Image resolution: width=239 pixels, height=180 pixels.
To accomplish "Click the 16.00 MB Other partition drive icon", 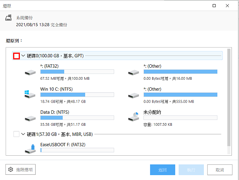I will coord(133,72).
